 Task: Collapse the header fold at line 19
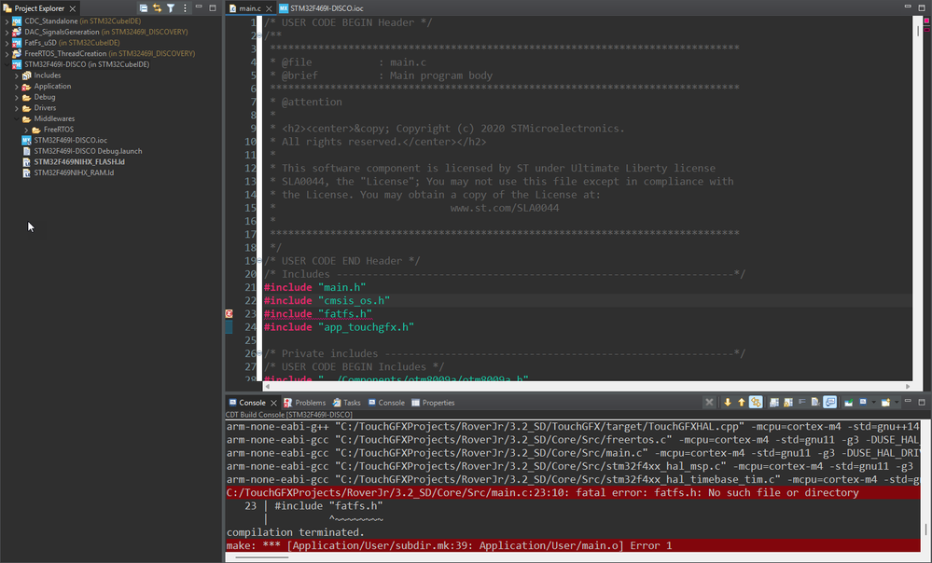click(259, 260)
